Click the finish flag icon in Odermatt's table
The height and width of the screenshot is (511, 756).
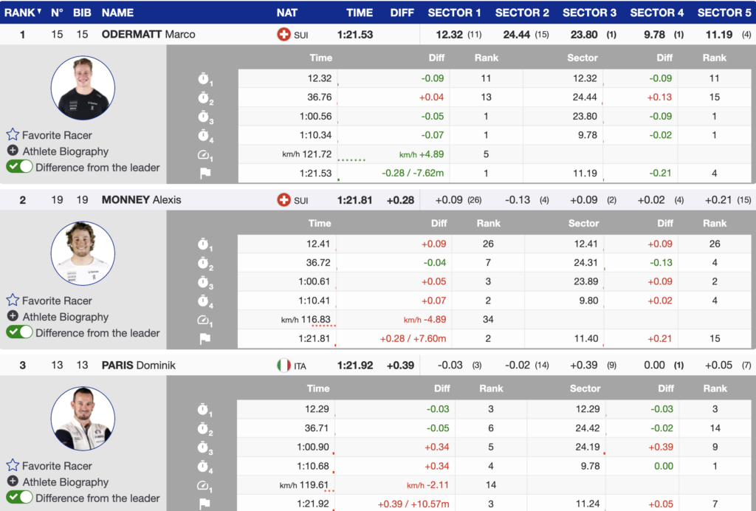click(205, 174)
